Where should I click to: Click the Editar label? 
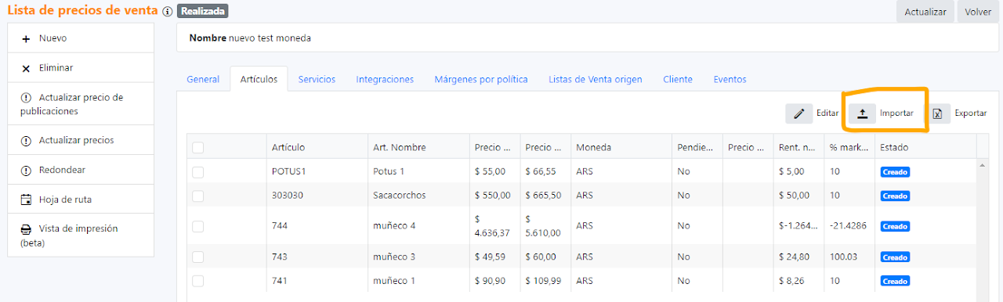tap(827, 113)
